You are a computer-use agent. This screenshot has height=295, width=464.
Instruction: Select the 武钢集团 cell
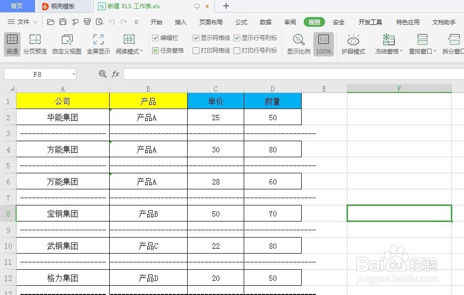tap(63, 246)
